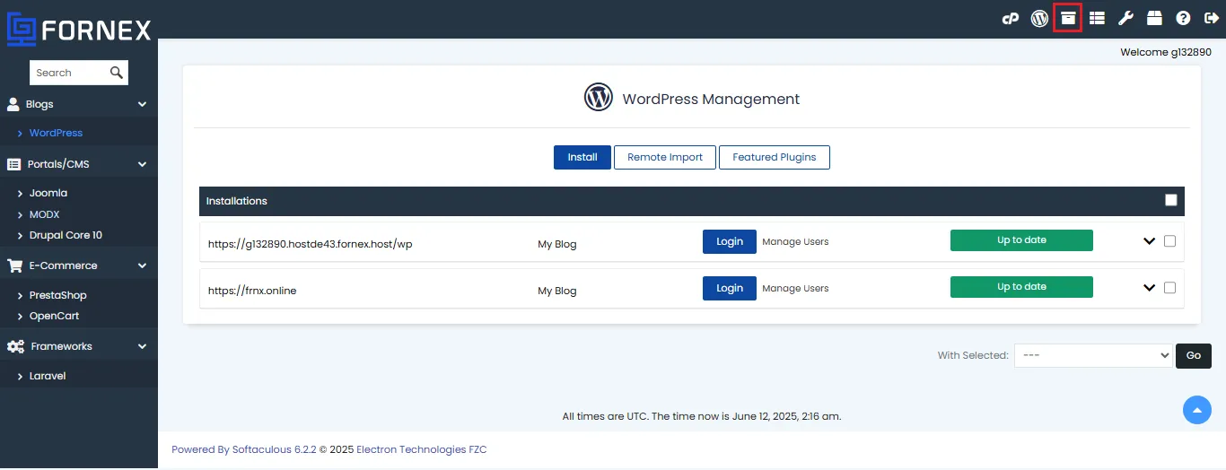Viewport: 1226px width, 470px height.
Task: Click the WordPress manager icon in top bar
Action: click(1039, 18)
